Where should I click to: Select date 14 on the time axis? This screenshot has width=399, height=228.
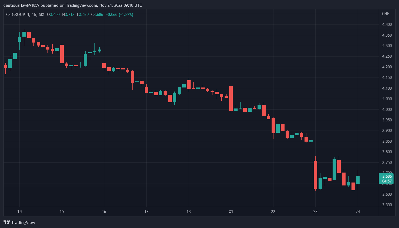(x=19, y=212)
